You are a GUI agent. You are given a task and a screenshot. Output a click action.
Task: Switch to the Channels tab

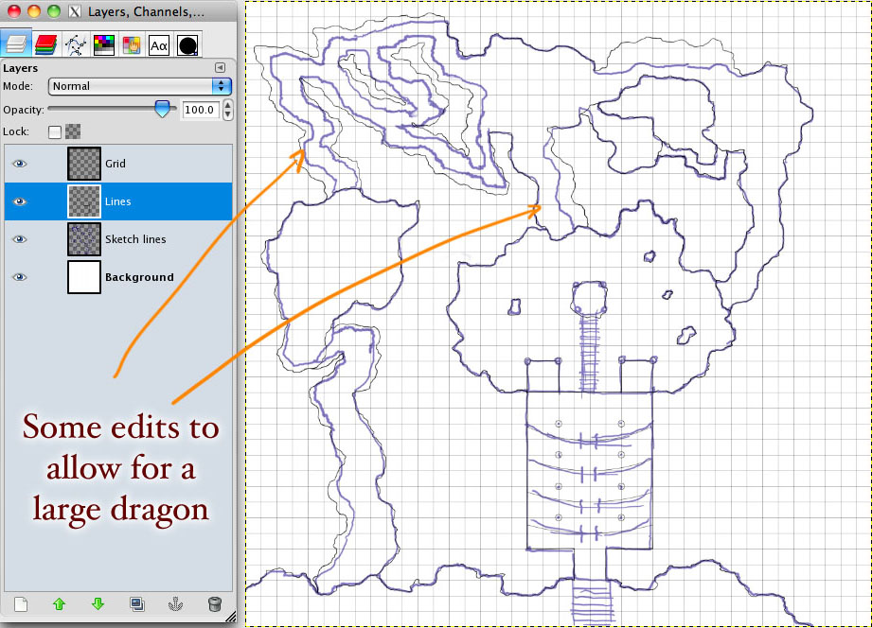point(45,44)
